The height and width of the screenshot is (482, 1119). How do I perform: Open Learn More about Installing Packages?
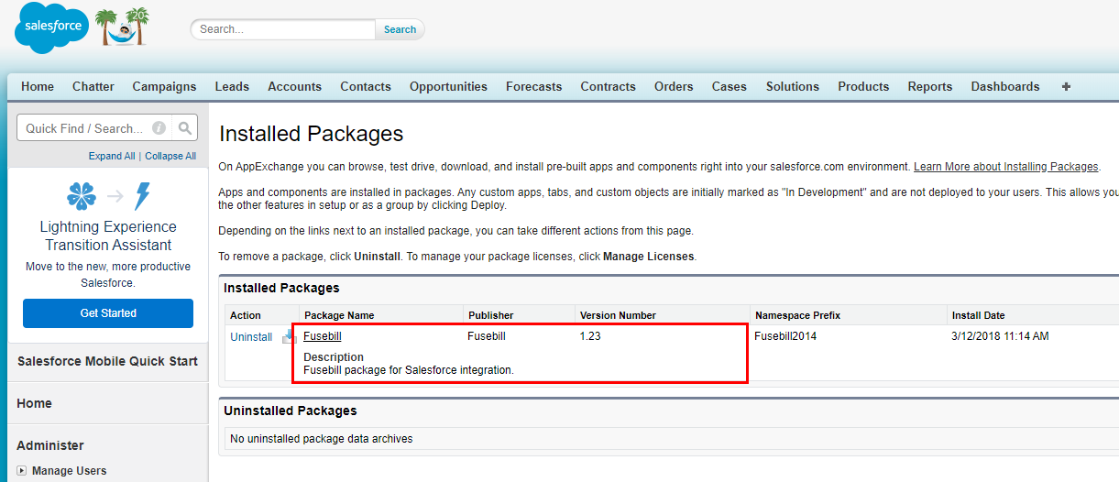(x=1005, y=167)
